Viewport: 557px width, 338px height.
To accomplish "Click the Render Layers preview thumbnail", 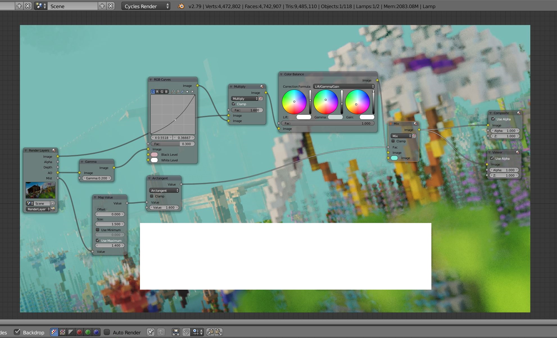I will 40,190.
